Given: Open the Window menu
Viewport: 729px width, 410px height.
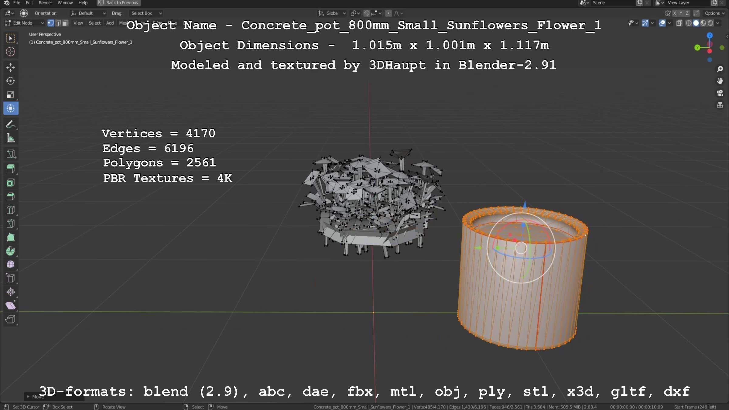Looking at the screenshot, I should click(x=65, y=3).
